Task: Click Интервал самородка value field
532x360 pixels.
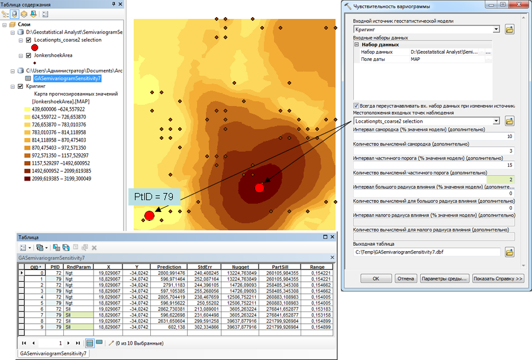Action: click(434, 136)
